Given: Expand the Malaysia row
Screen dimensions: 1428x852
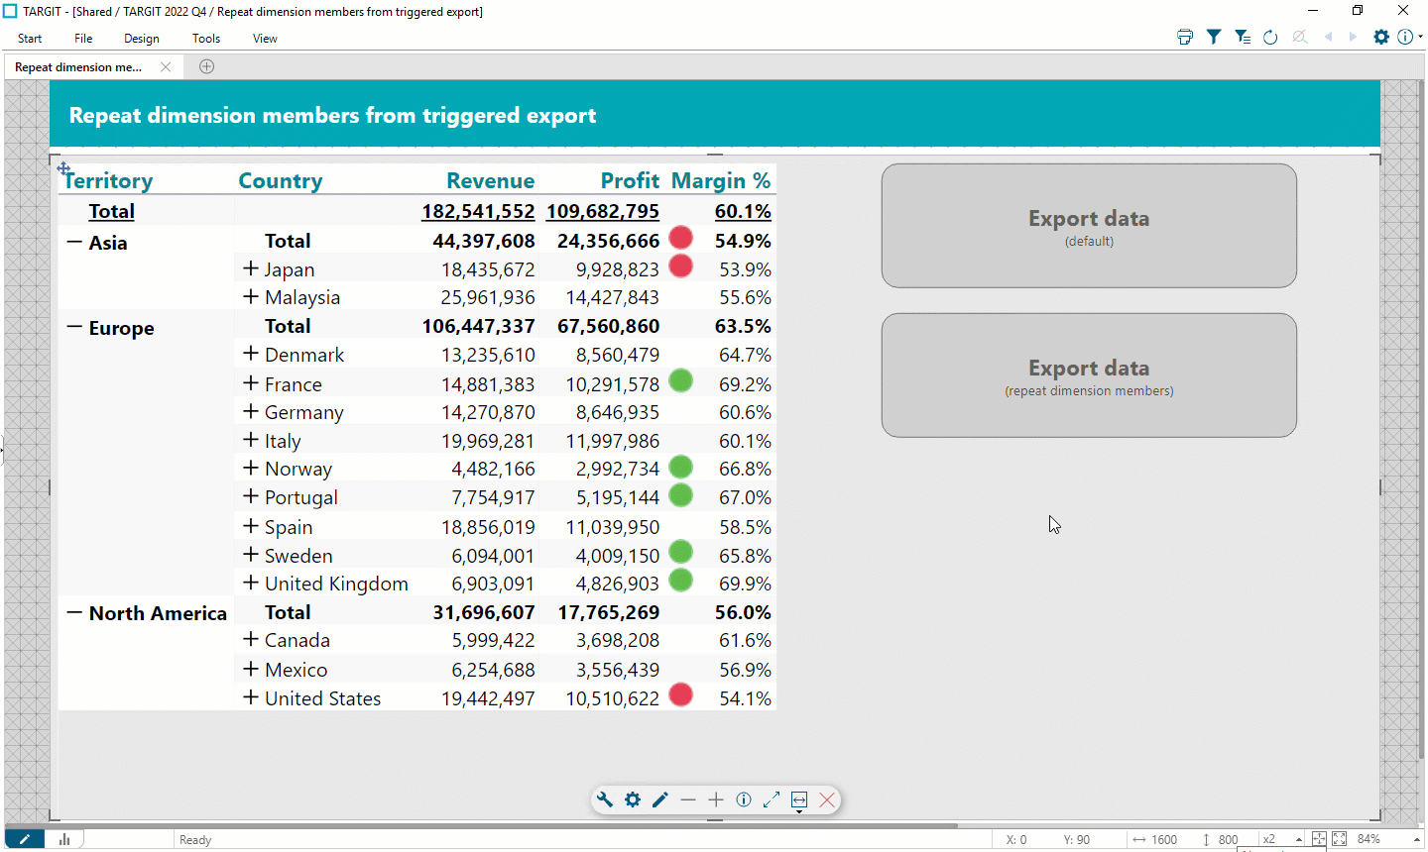Looking at the screenshot, I should pyautogui.click(x=251, y=296).
